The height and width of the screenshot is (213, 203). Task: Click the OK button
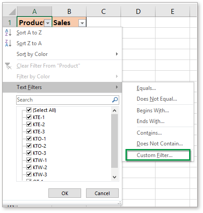(65, 193)
